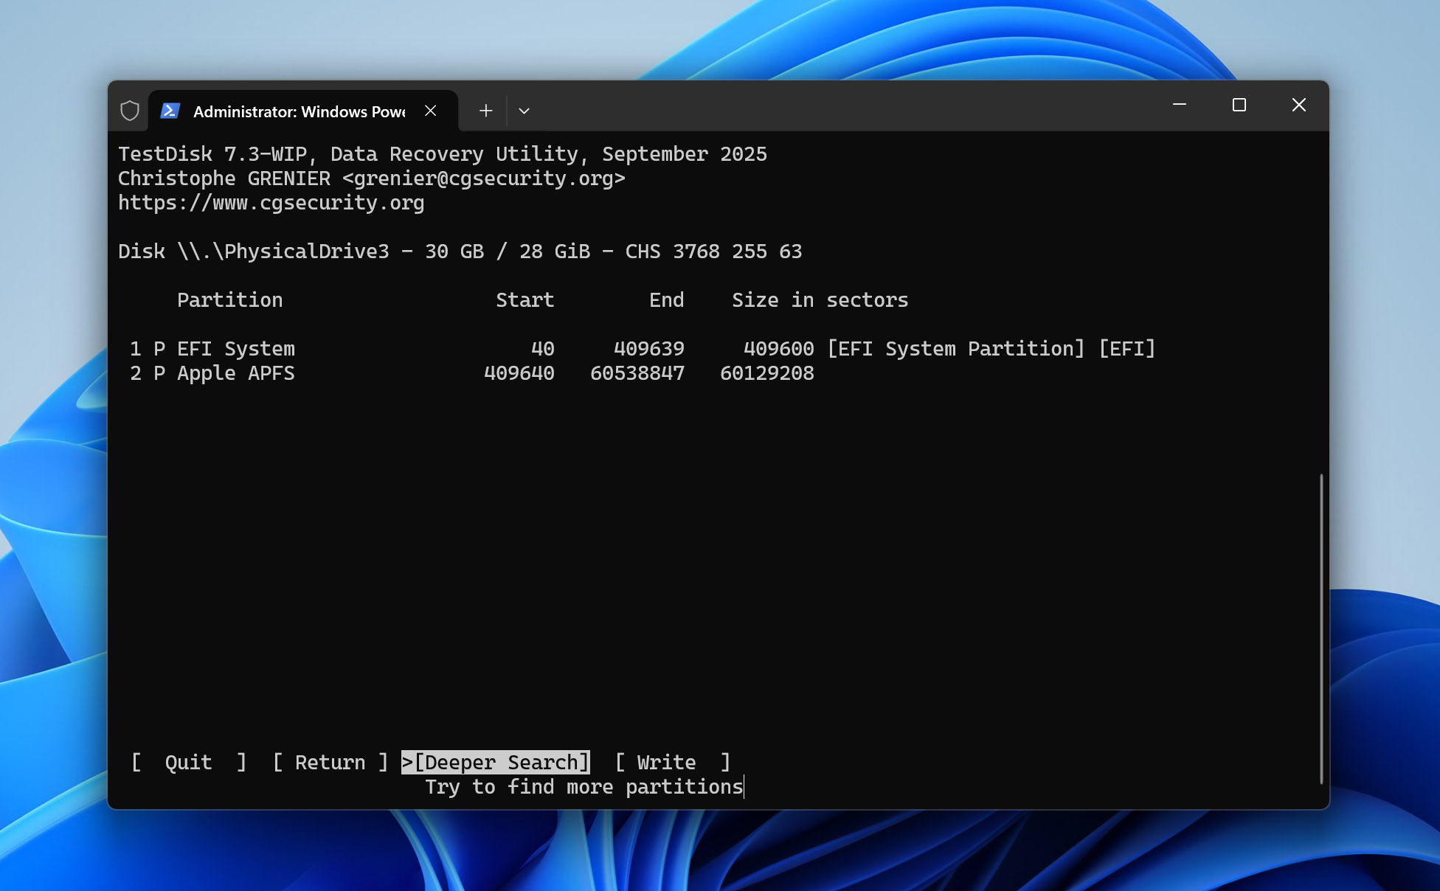
Task: Choose the Write option in TestDisk
Action: (673, 762)
